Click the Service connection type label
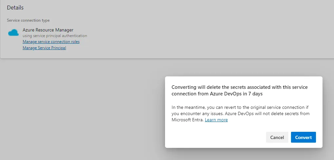This screenshot has width=334, height=160. 28,20
